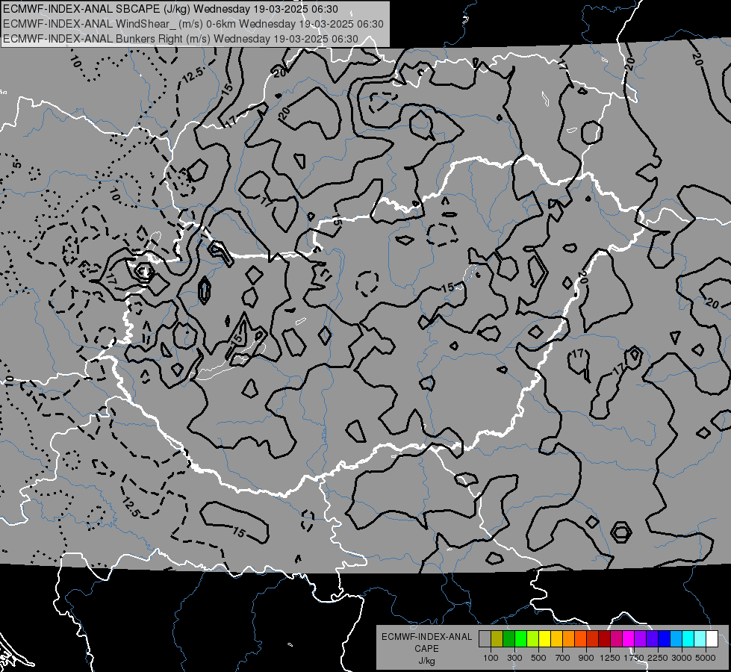Click the dark green CAPE legend swatch
This screenshot has width=731, height=672.
tap(508, 638)
